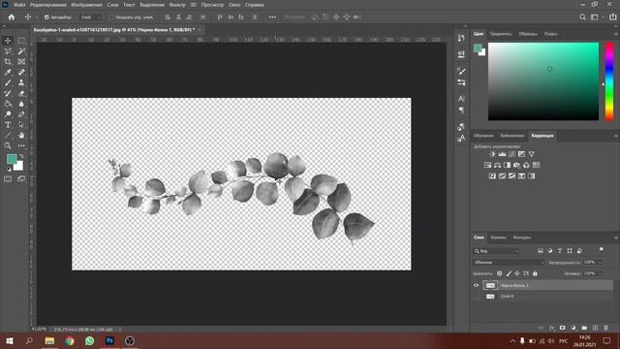
Task: Open the fill slider dropdown arrow
Action: click(x=600, y=273)
